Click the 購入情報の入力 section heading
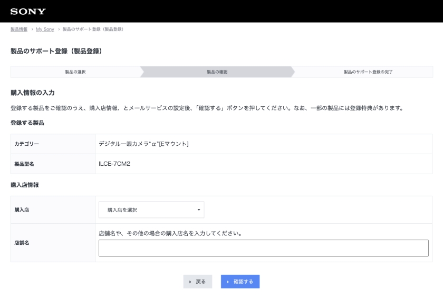Viewport: 443px width, 300px height. tap(33, 93)
